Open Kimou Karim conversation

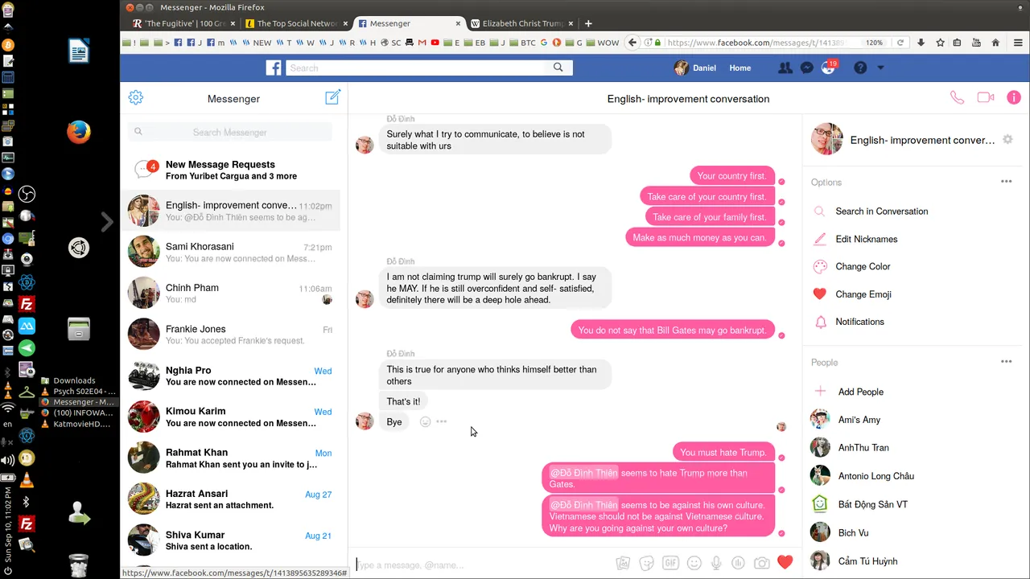(230, 417)
